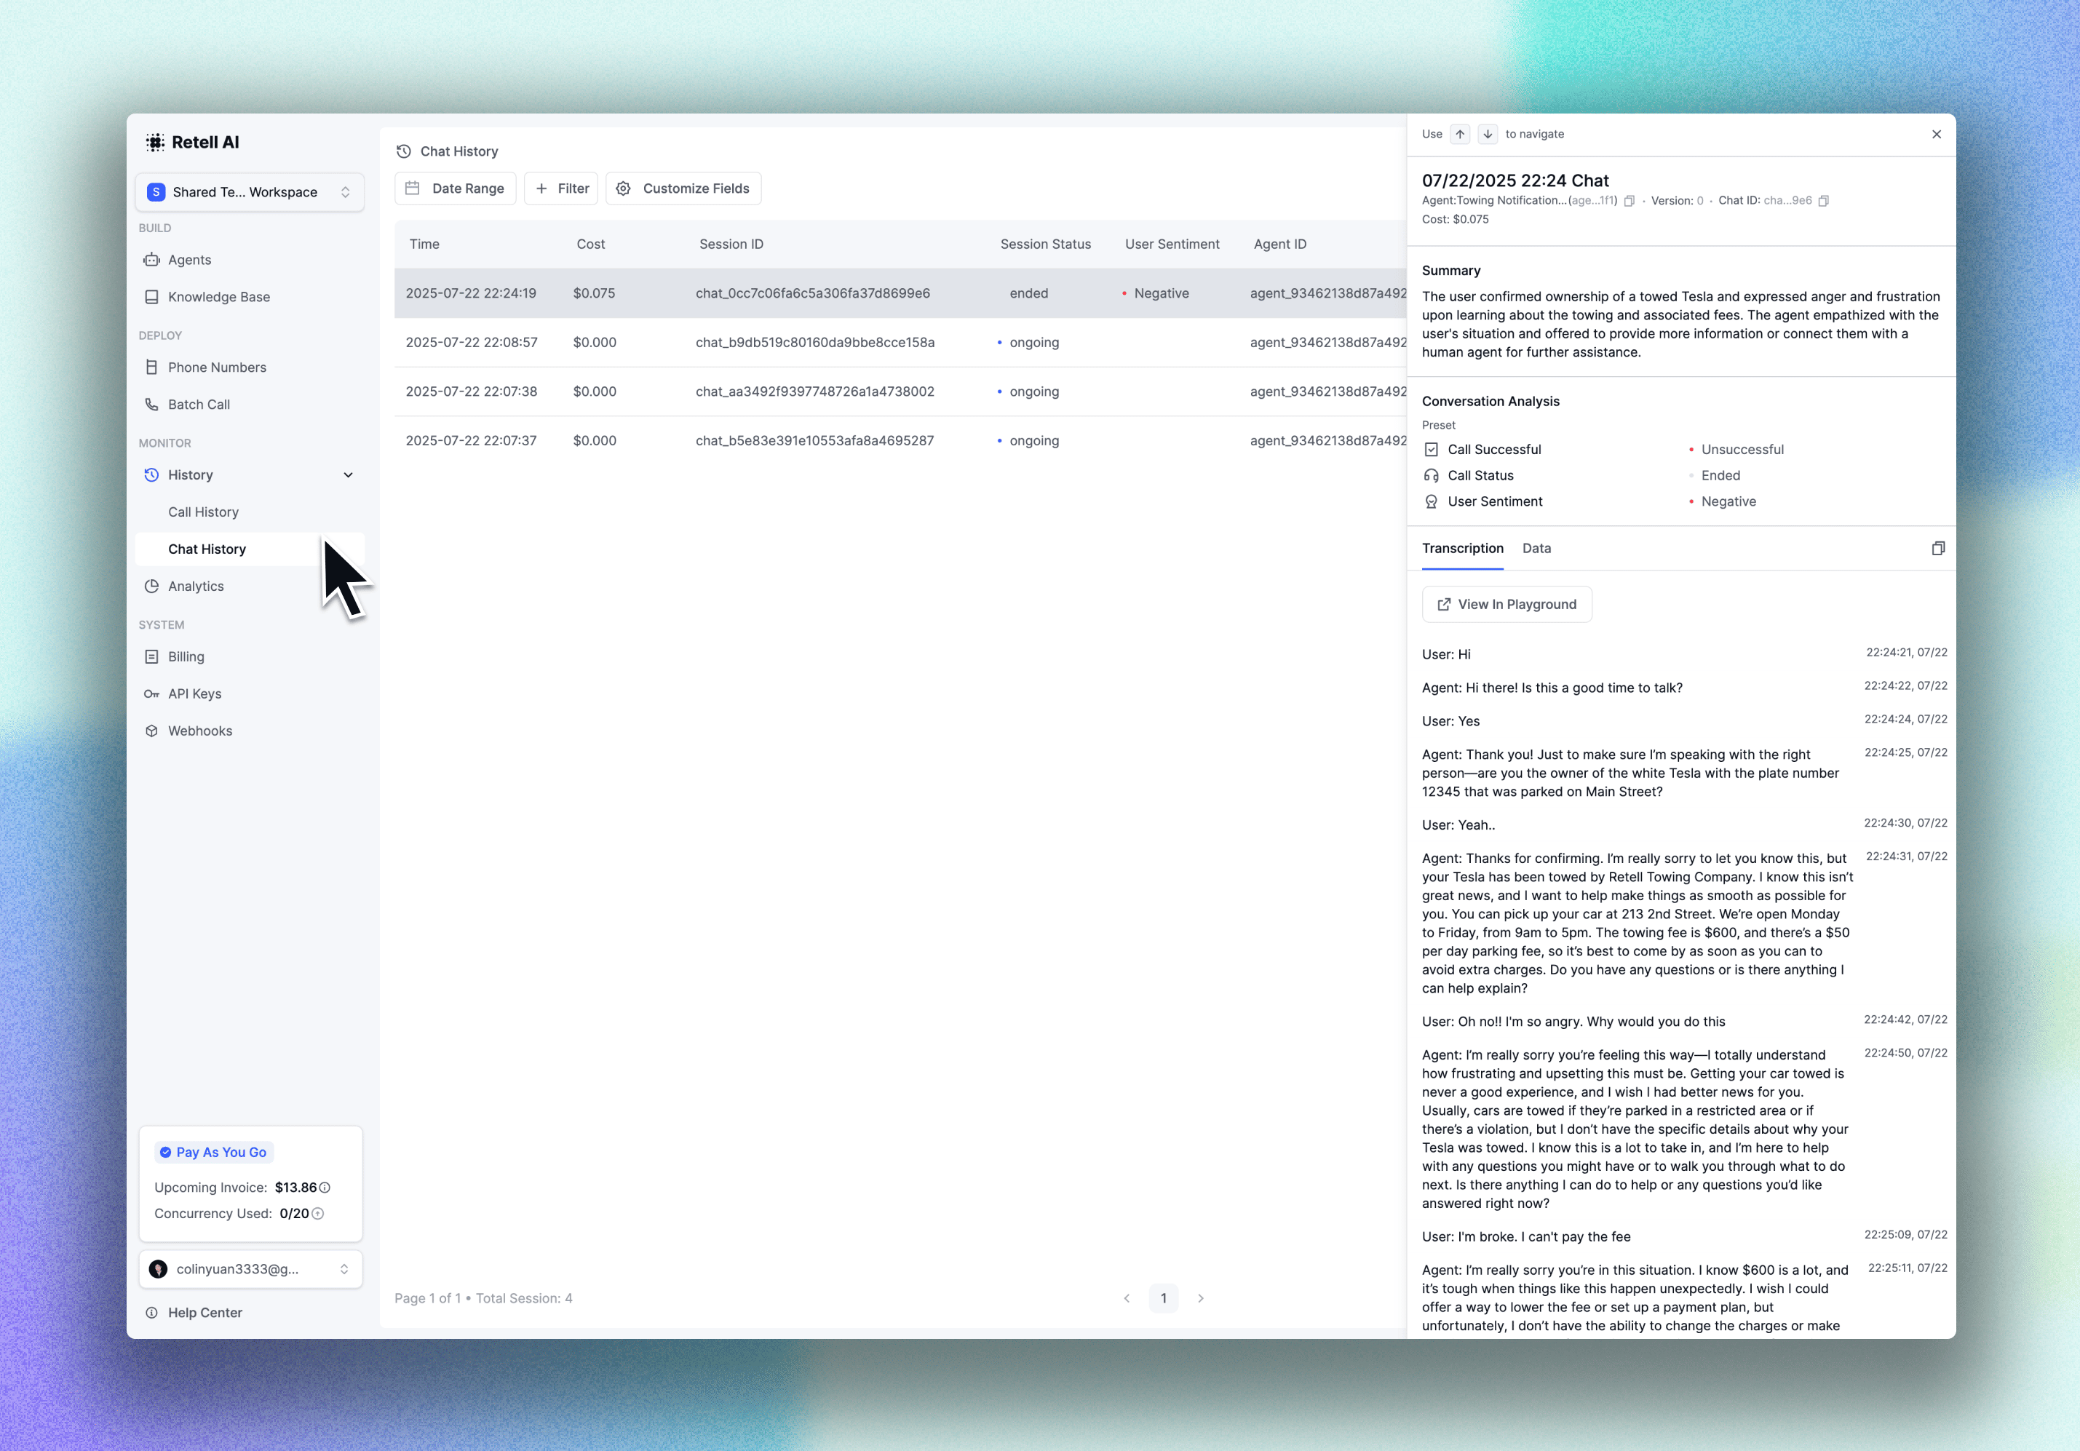Open the account menu chevron for colinyuan3333
The image size is (2080, 1451).
tap(344, 1270)
